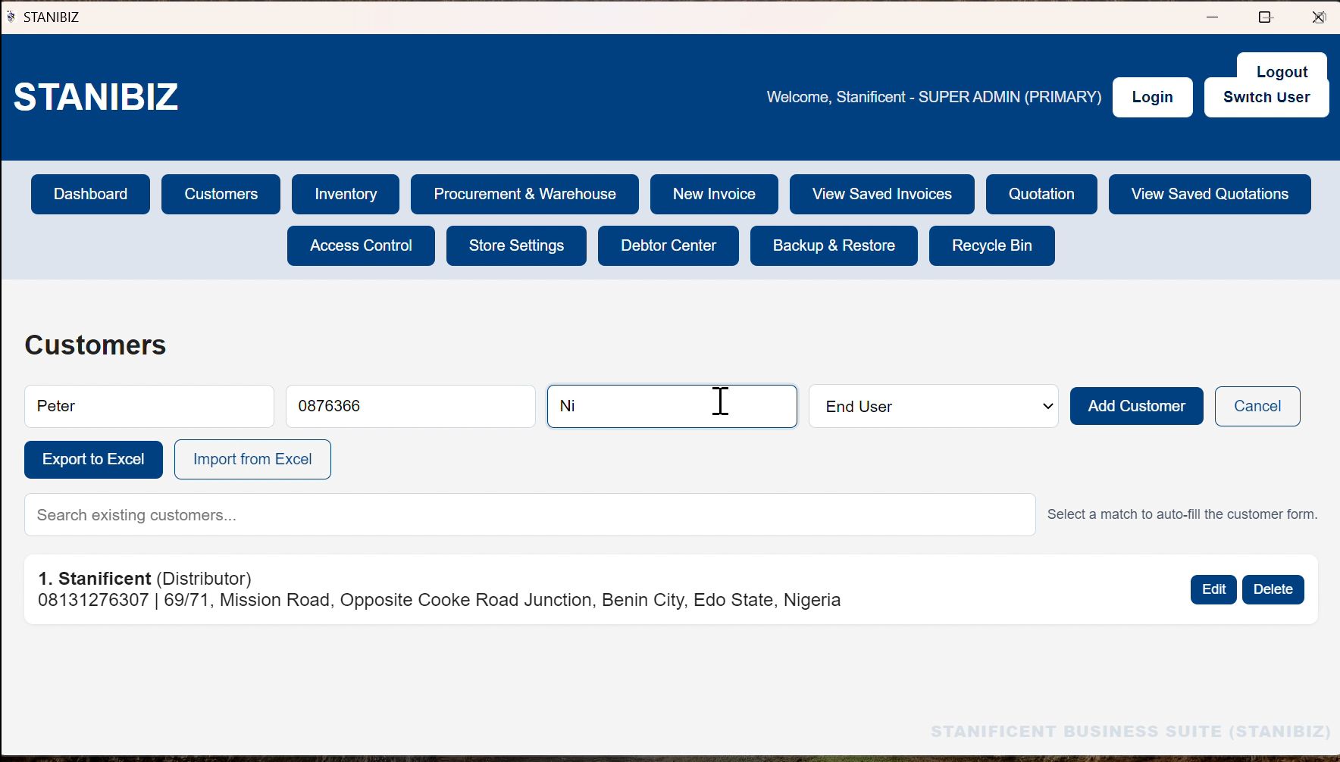Open Procurement & Warehouse
The width and height of the screenshot is (1340, 762).
click(525, 194)
